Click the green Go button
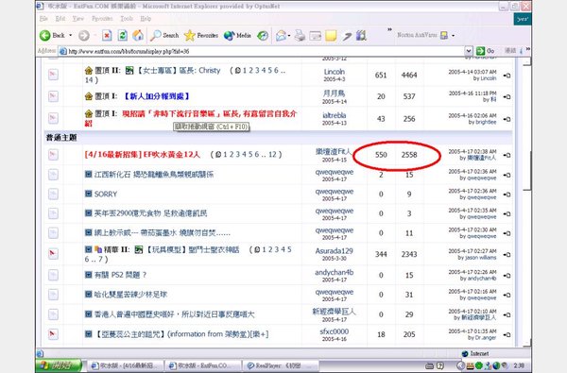Viewport: 567px width, 373px height. (x=486, y=51)
